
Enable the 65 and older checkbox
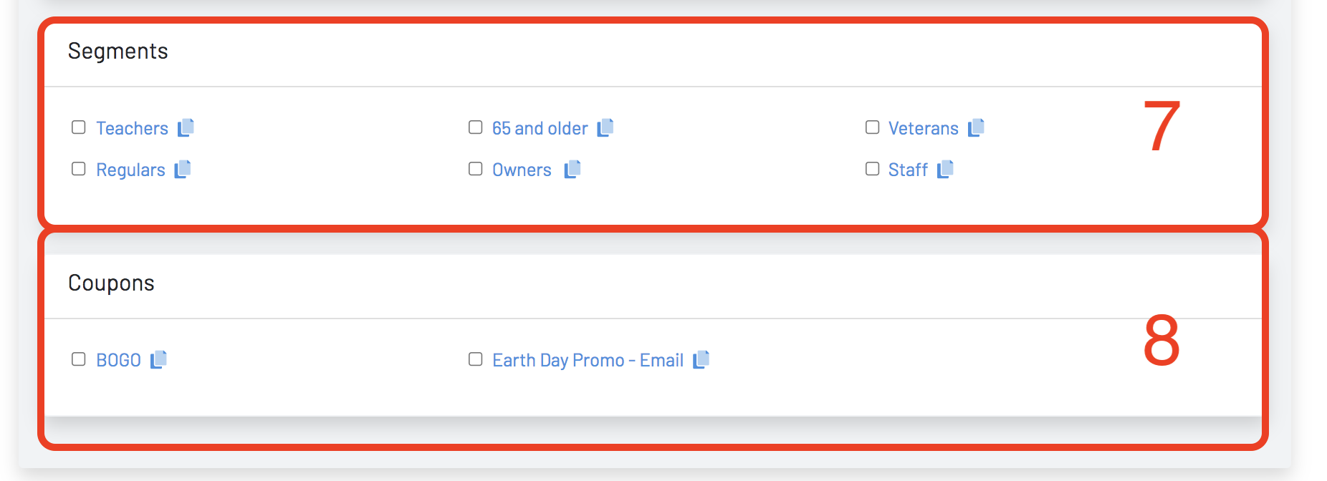[476, 127]
